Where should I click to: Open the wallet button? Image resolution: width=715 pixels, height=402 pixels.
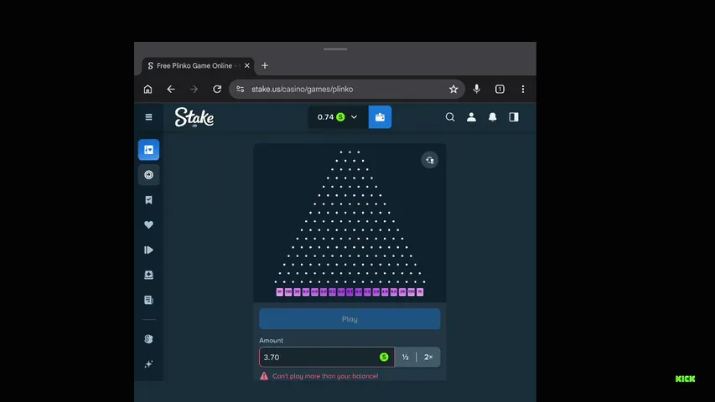380,117
